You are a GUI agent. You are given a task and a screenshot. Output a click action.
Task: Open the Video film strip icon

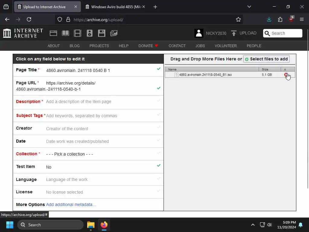tap(78, 33)
